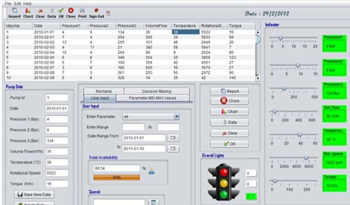The height and width of the screenshot is (205, 350).
Task: Adjust the Pressure1 indicator slider
Action: (280, 38)
